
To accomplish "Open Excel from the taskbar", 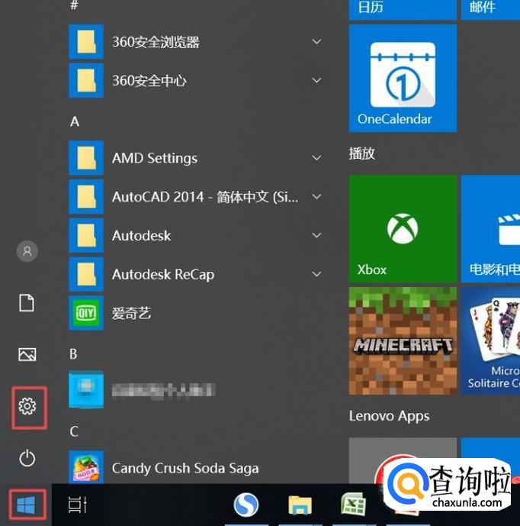I will pyautogui.click(x=353, y=504).
